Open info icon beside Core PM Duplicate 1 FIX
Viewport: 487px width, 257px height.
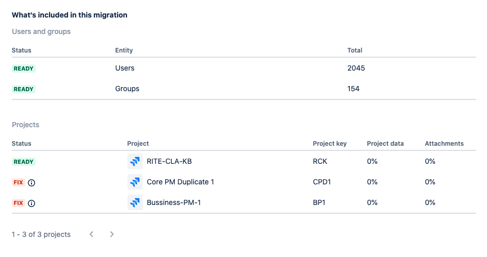coord(31,182)
